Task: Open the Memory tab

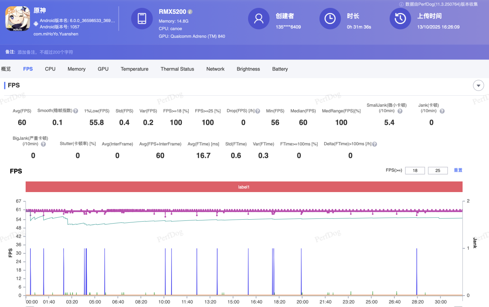Action: [x=77, y=69]
